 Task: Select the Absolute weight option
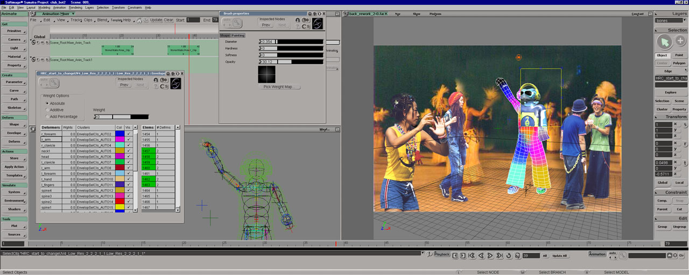click(x=47, y=103)
